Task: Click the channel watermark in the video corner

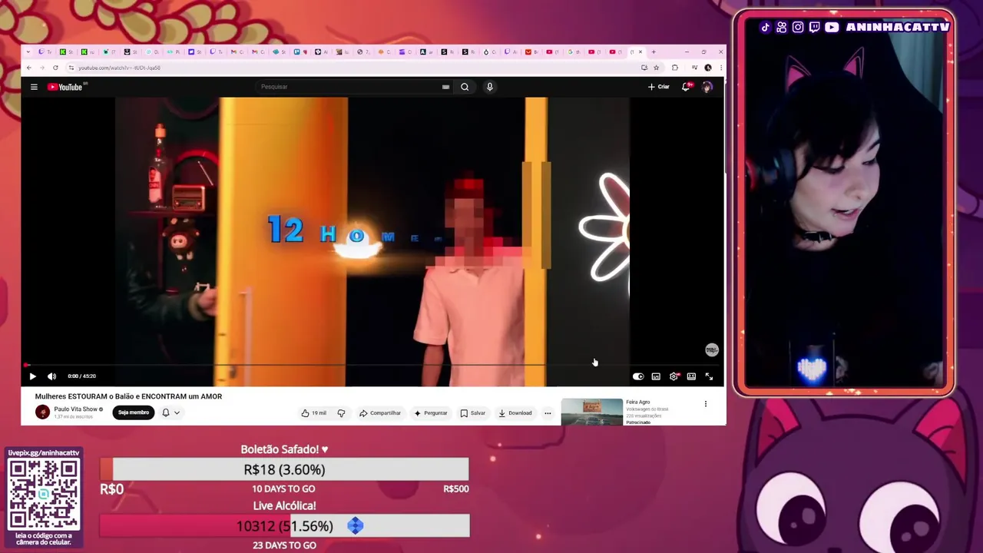Action: point(712,350)
